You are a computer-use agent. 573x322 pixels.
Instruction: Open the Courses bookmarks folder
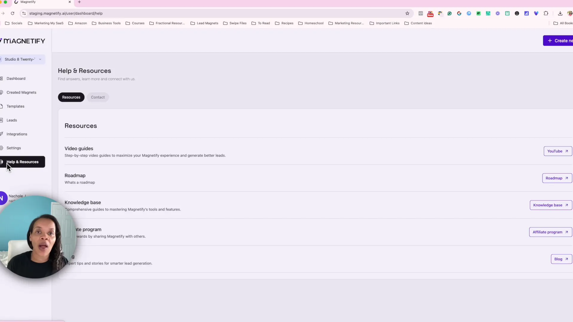tap(135, 23)
